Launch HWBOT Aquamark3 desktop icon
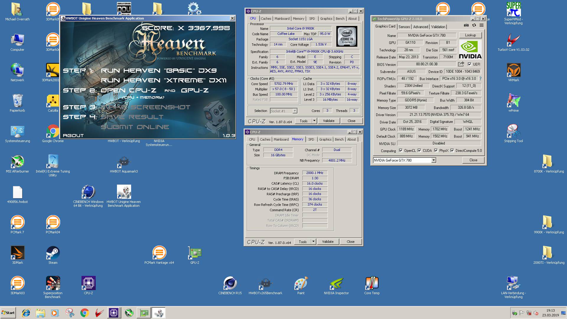567x319 pixels. point(124,164)
